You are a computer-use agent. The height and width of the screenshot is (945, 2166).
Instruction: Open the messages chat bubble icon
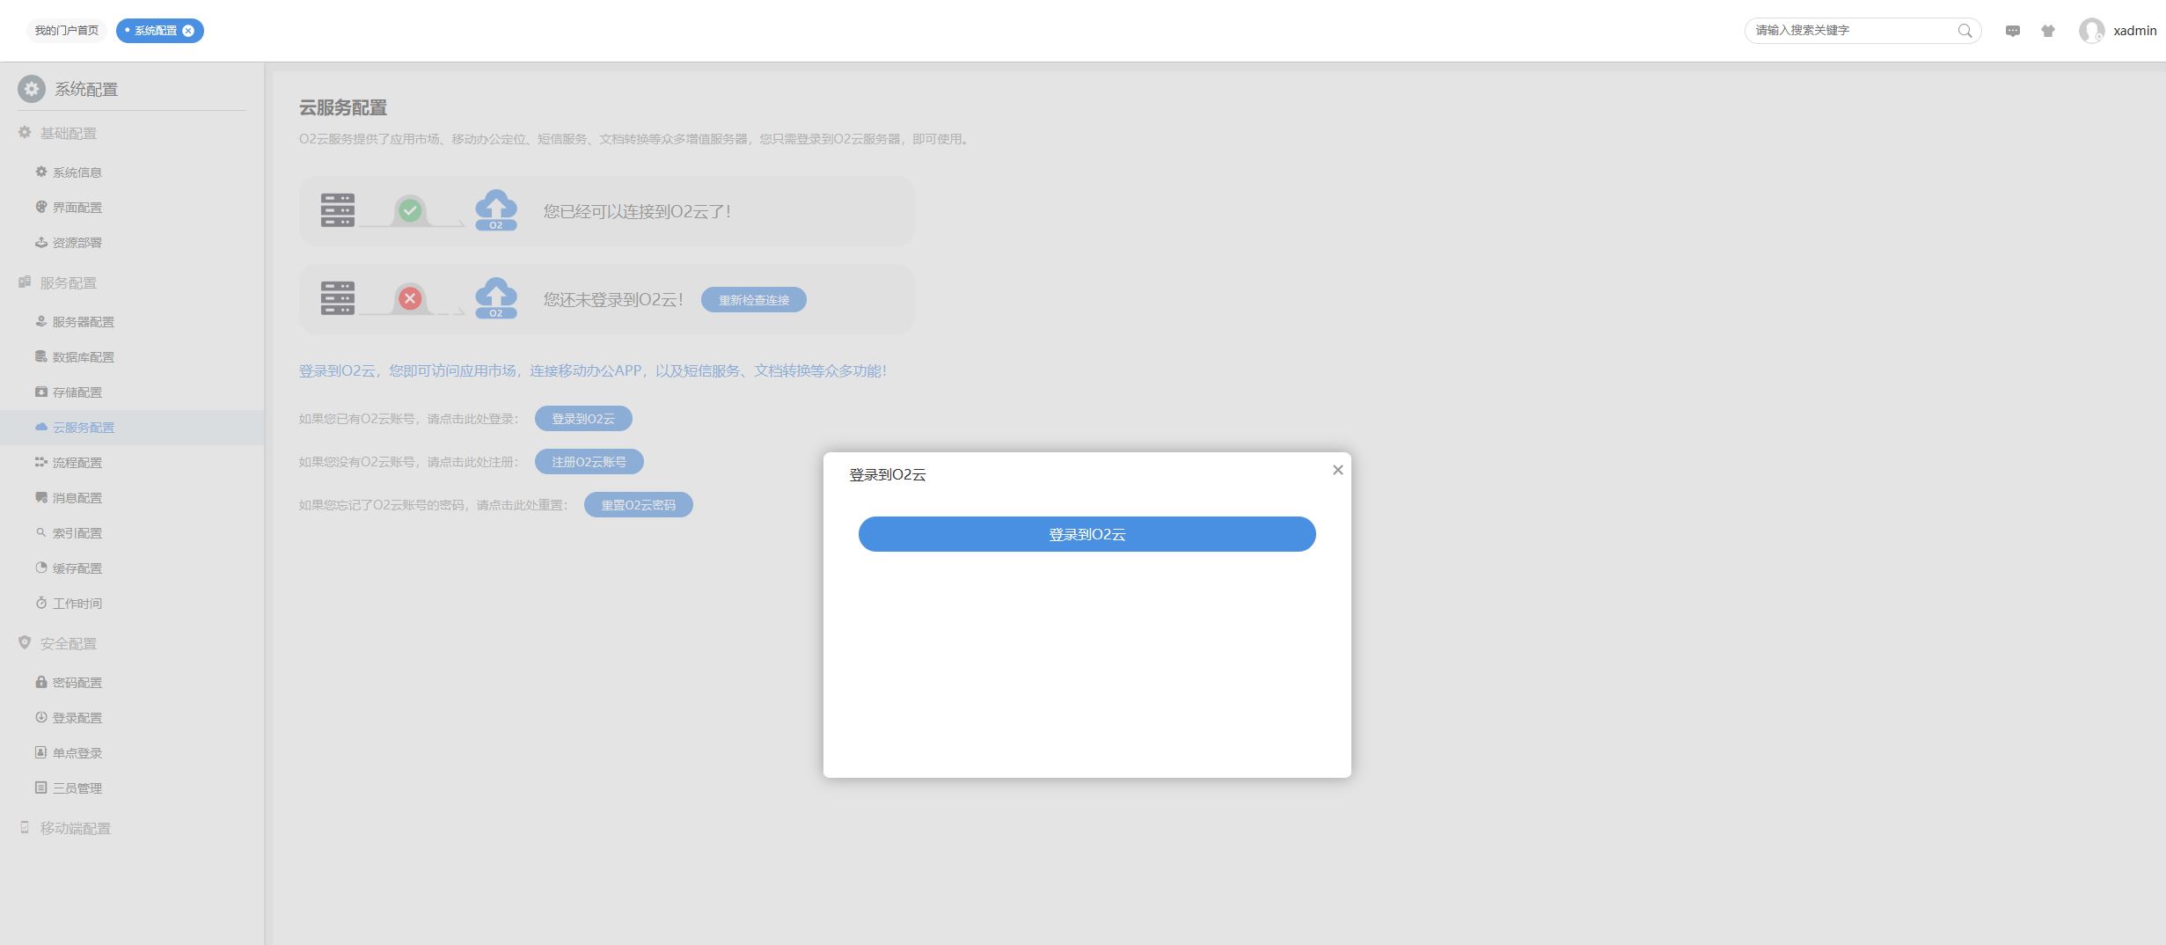(2013, 31)
